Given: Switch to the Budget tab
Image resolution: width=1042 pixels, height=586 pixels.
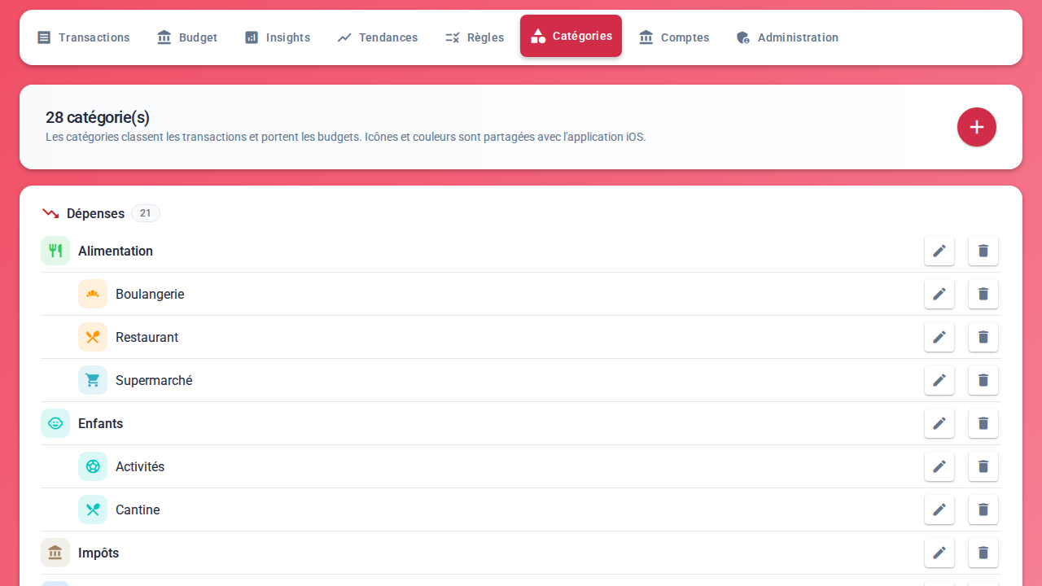Looking at the screenshot, I should 187,37.
